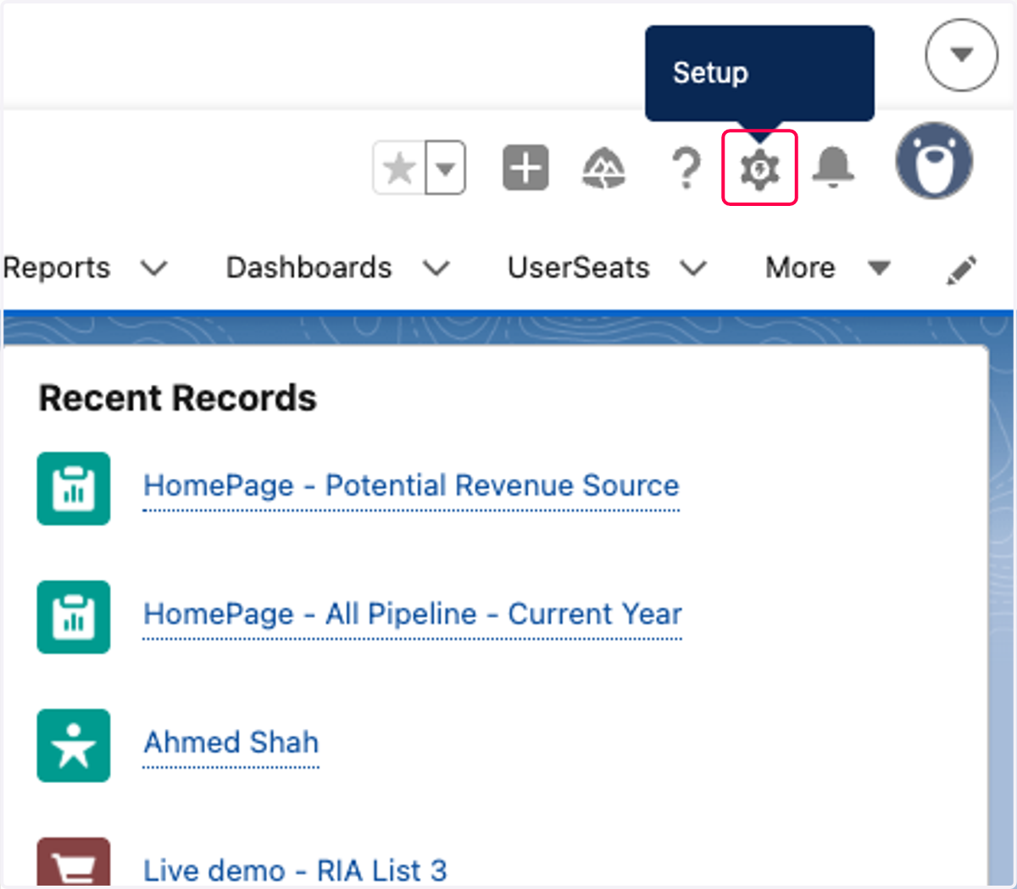Click the circled dropdown arrow at top right

tap(961, 55)
